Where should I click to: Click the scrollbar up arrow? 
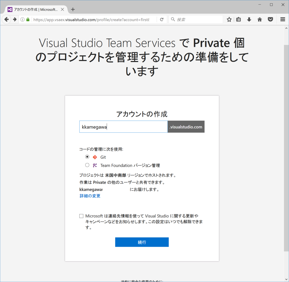(286, 28)
